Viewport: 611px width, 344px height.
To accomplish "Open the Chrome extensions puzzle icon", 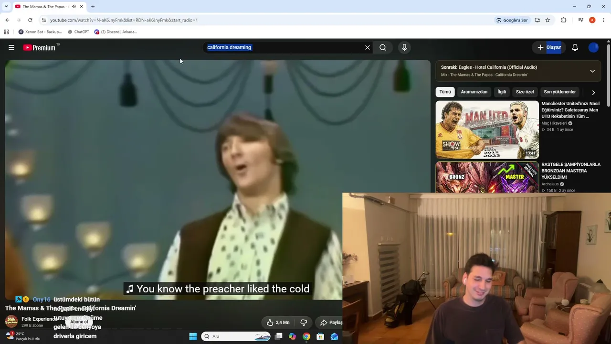I will click(564, 20).
